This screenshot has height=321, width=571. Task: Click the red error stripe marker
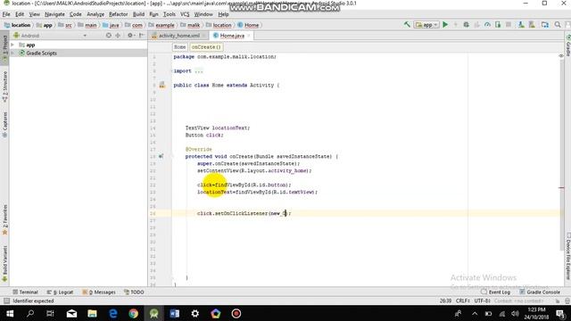561,188
